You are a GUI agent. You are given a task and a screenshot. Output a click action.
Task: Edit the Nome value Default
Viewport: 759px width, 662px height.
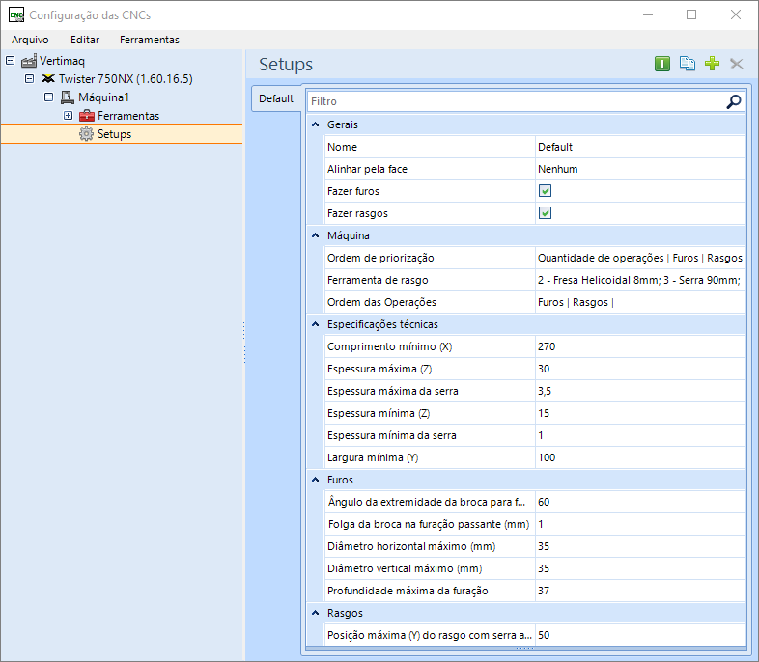640,147
